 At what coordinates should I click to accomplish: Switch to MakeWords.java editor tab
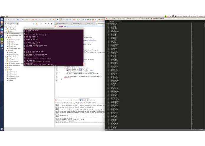pyautogui.click(x=76, y=24)
